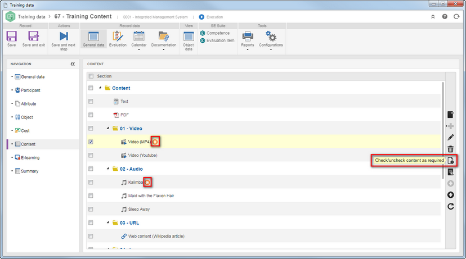
Task: Check the PDF row checkbox
Action: click(91, 115)
